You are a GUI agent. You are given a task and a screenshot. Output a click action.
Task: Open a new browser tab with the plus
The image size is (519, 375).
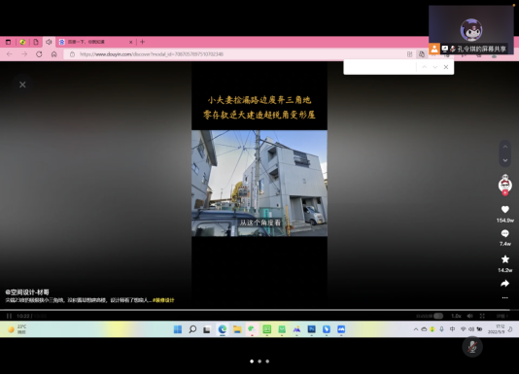(x=142, y=42)
